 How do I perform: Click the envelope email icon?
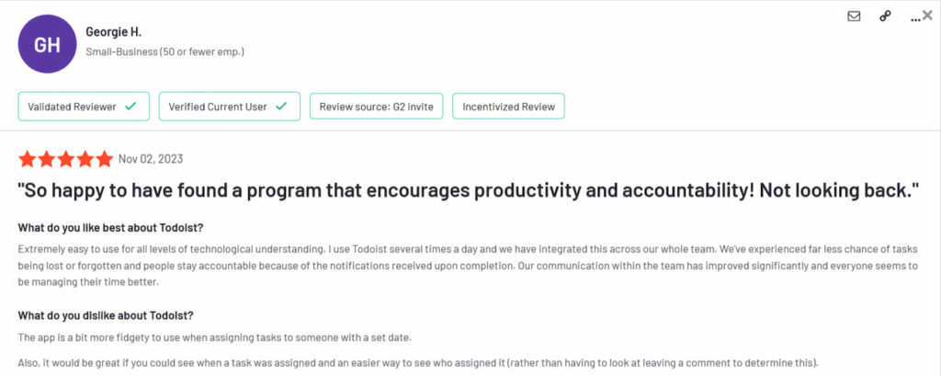pos(854,17)
